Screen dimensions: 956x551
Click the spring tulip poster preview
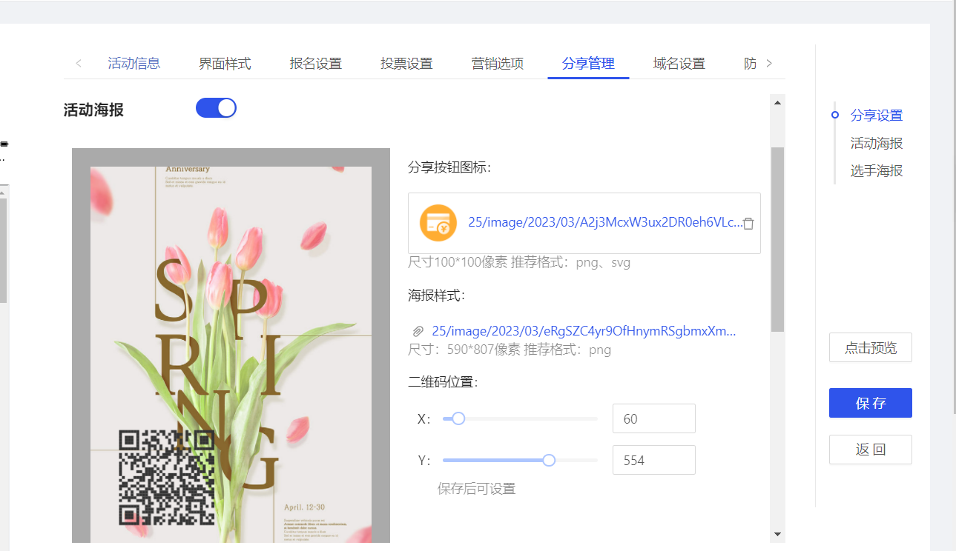pyautogui.click(x=231, y=354)
